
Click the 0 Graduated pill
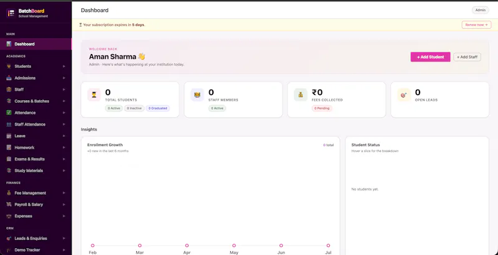point(158,108)
